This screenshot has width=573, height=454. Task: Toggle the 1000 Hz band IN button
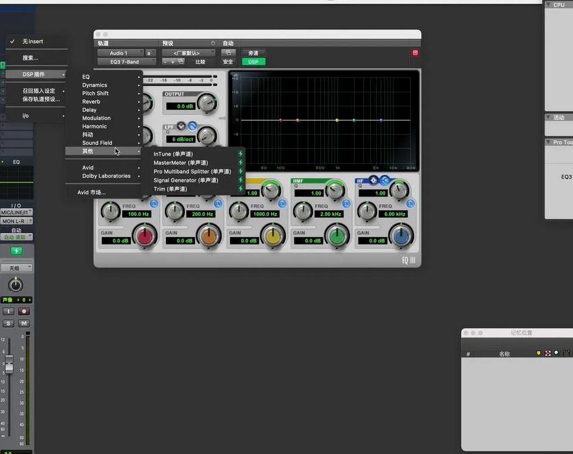[x=282, y=204]
